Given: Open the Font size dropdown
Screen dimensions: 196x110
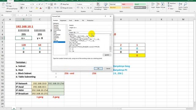Looking at the screenshot, I should pos(37,4).
